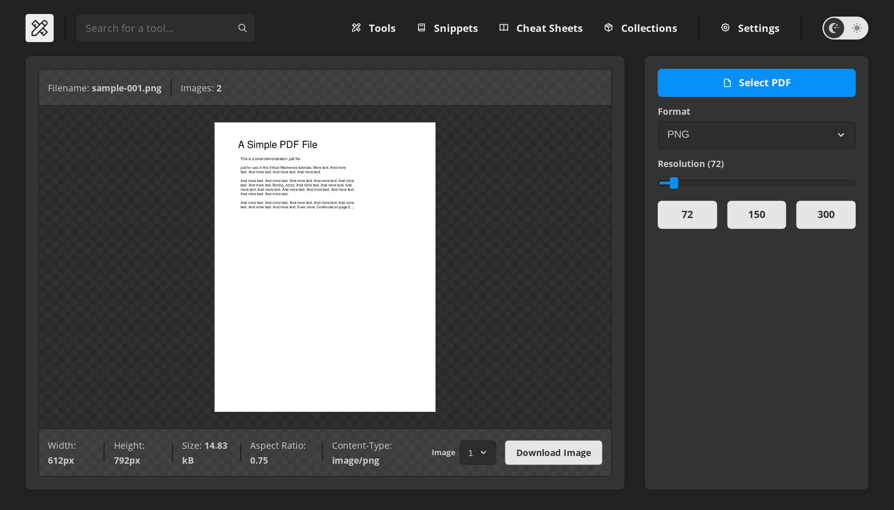Click the app logo home icon

tap(40, 28)
